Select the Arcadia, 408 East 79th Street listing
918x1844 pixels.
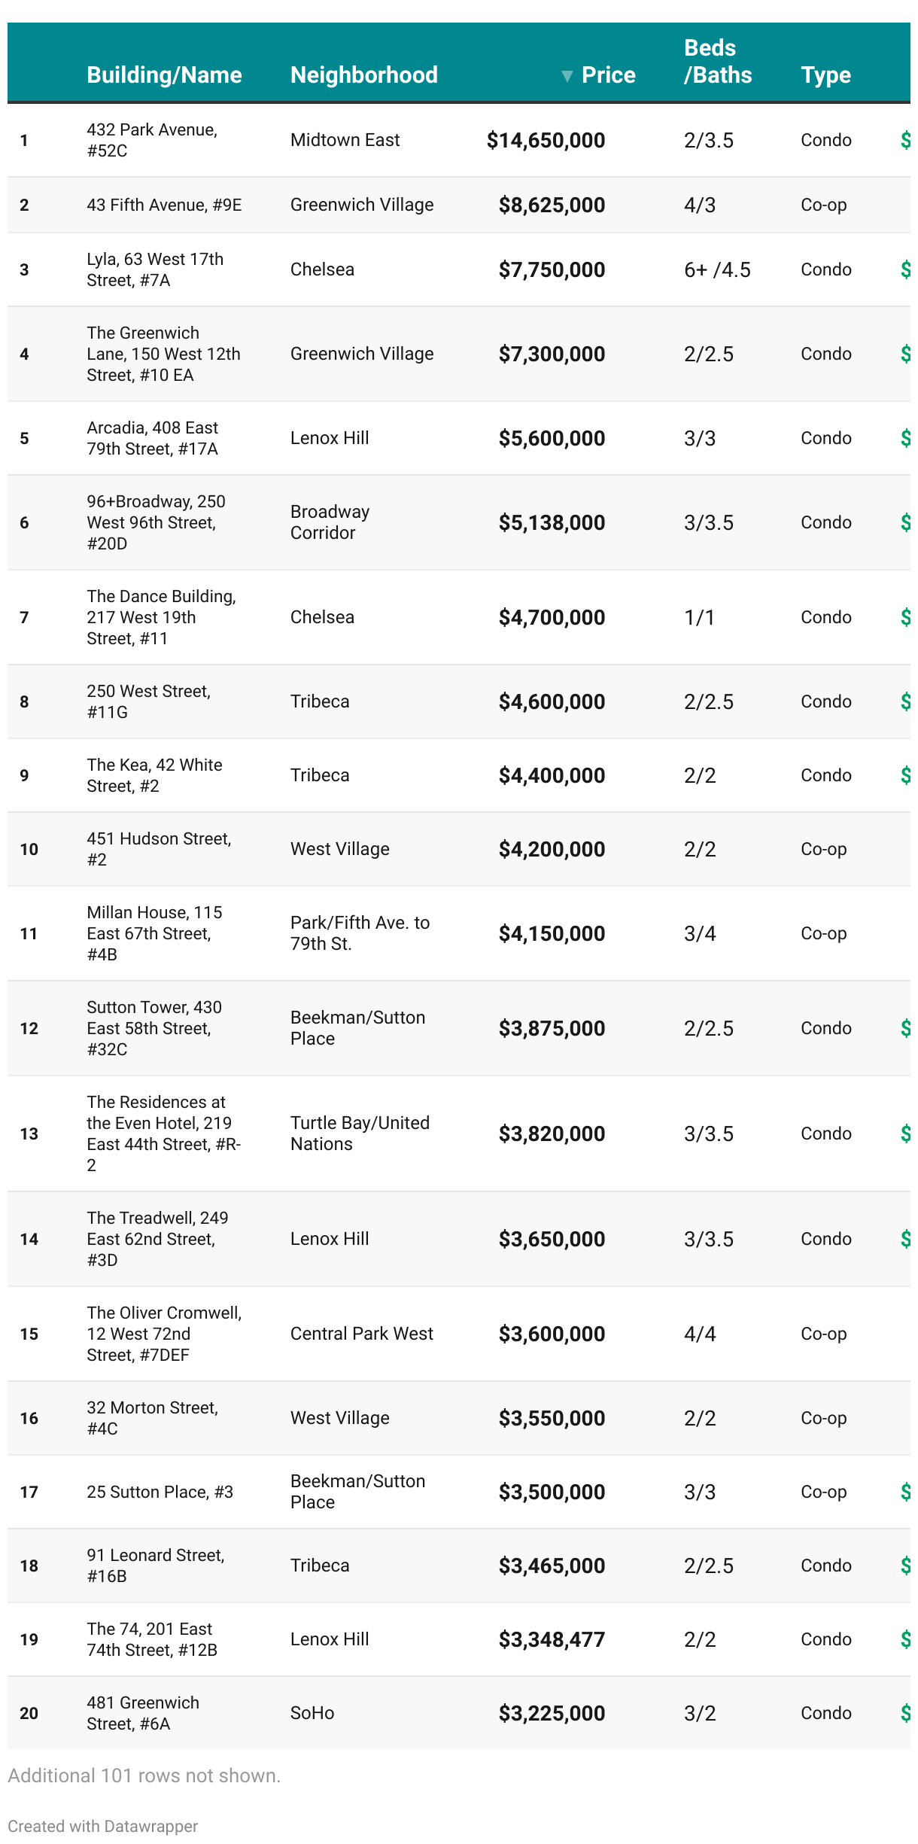coord(152,438)
